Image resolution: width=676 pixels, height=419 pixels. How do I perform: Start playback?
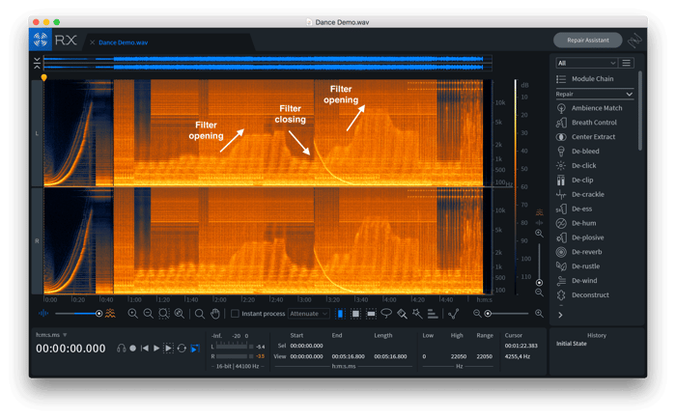tap(156, 349)
